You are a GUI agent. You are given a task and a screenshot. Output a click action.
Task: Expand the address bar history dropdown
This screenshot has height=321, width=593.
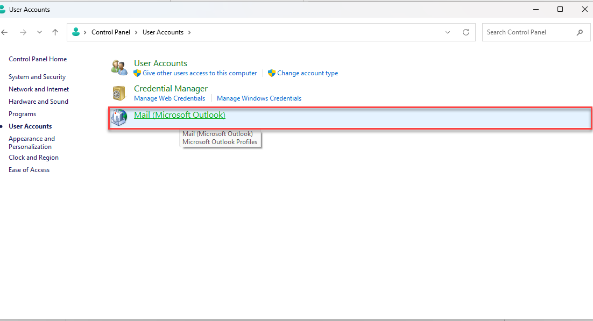[448, 32]
